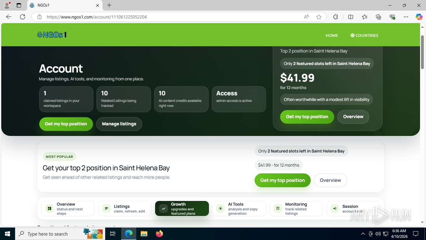Open Session account exit tab
The height and width of the screenshot is (240, 426).
pyautogui.click(x=353, y=208)
